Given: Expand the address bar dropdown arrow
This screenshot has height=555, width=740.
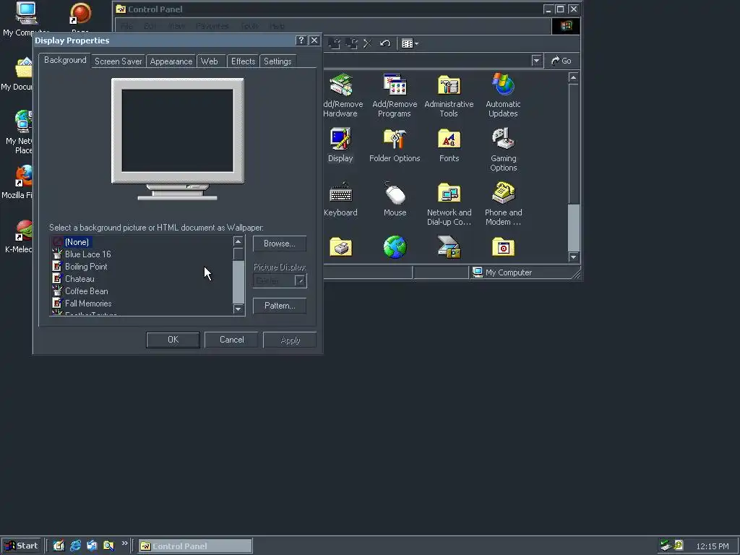Looking at the screenshot, I should 536,61.
